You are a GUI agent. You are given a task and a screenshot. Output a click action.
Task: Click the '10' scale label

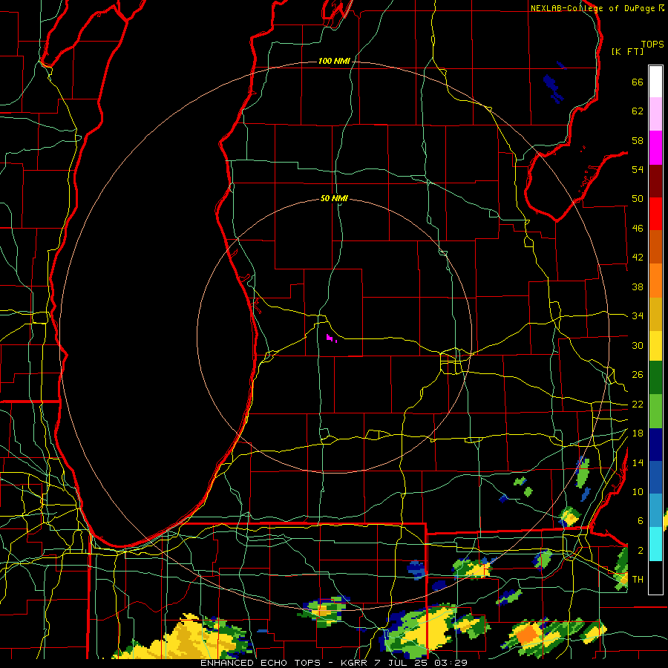(638, 492)
